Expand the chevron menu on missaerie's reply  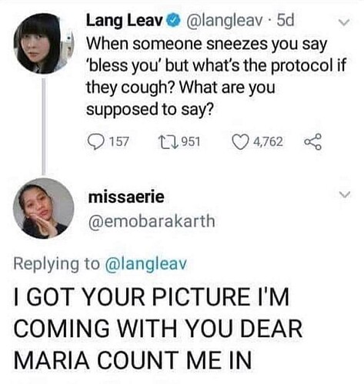344,194
